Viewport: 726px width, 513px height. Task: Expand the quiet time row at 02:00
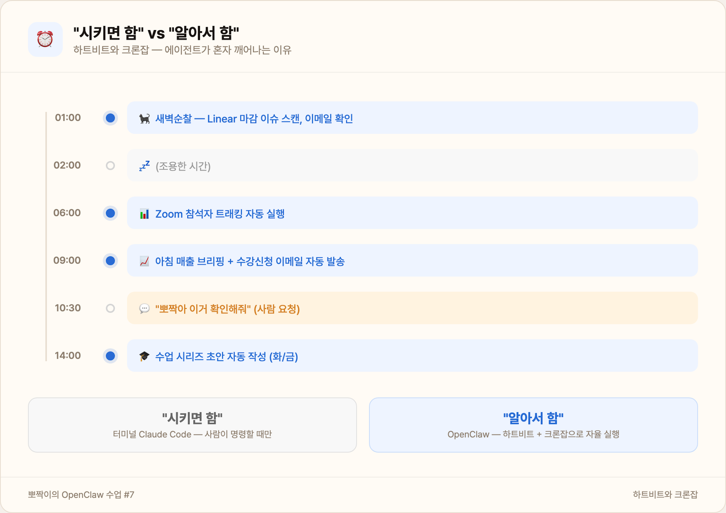point(412,165)
